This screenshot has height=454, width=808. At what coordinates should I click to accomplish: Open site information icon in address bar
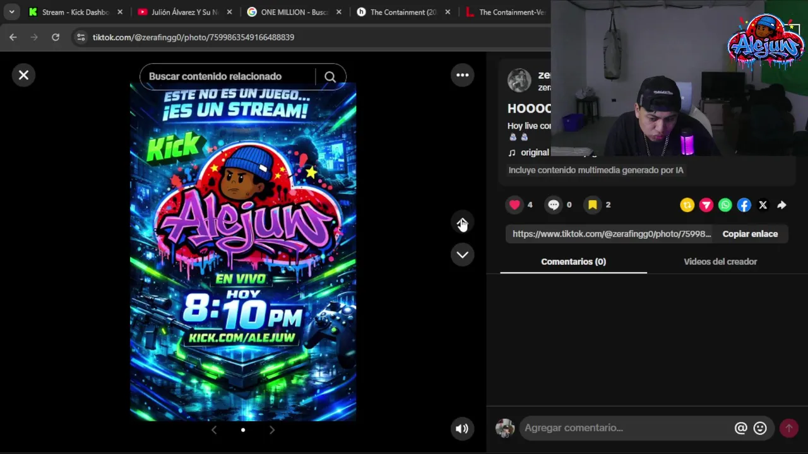click(80, 37)
